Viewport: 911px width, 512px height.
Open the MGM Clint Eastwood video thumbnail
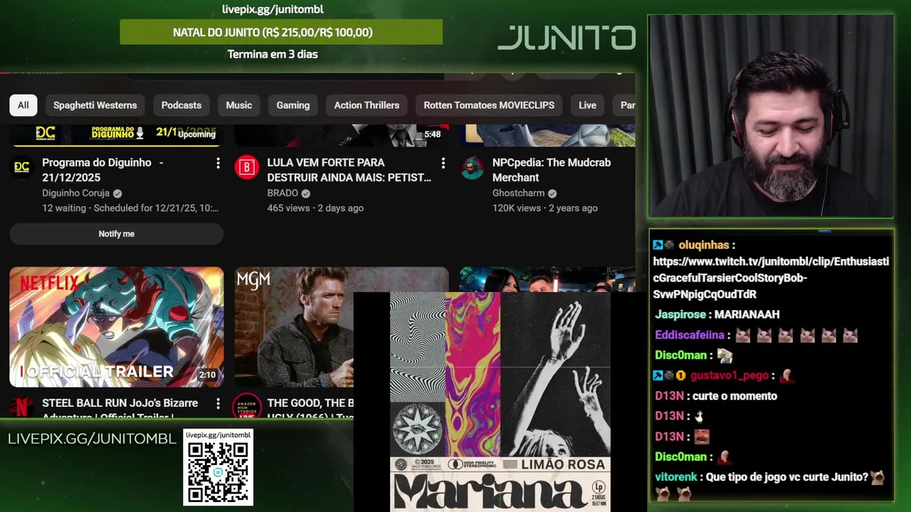[294, 327]
